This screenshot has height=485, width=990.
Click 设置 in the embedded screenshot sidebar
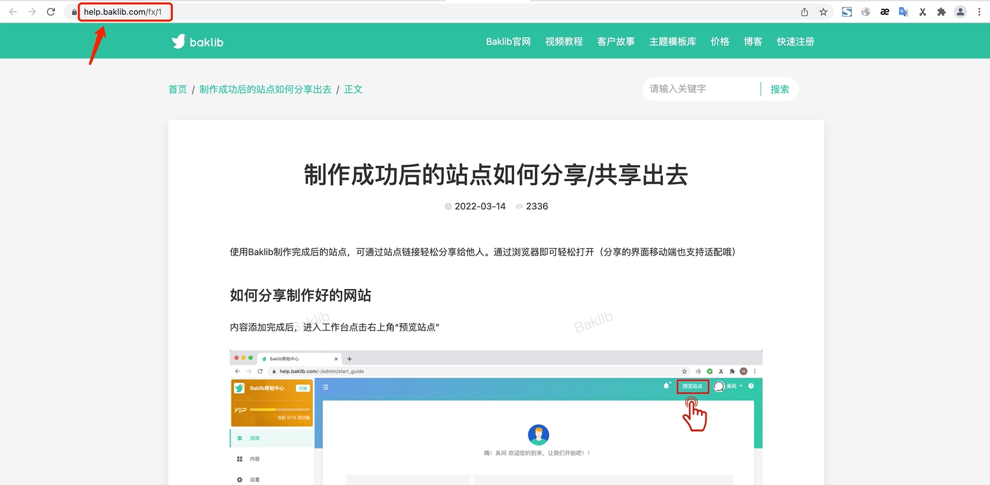(x=254, y=480)
